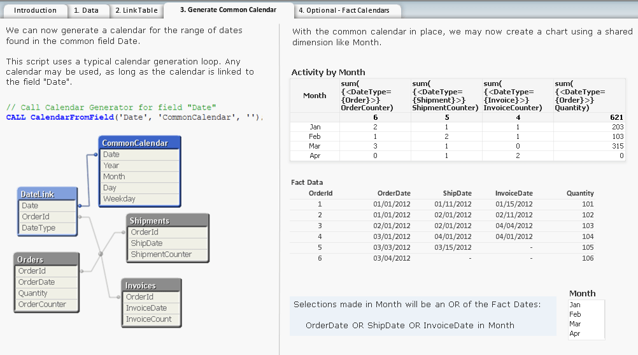Select order date 03/04/2012 in Fact Data

tap(392, 258)
